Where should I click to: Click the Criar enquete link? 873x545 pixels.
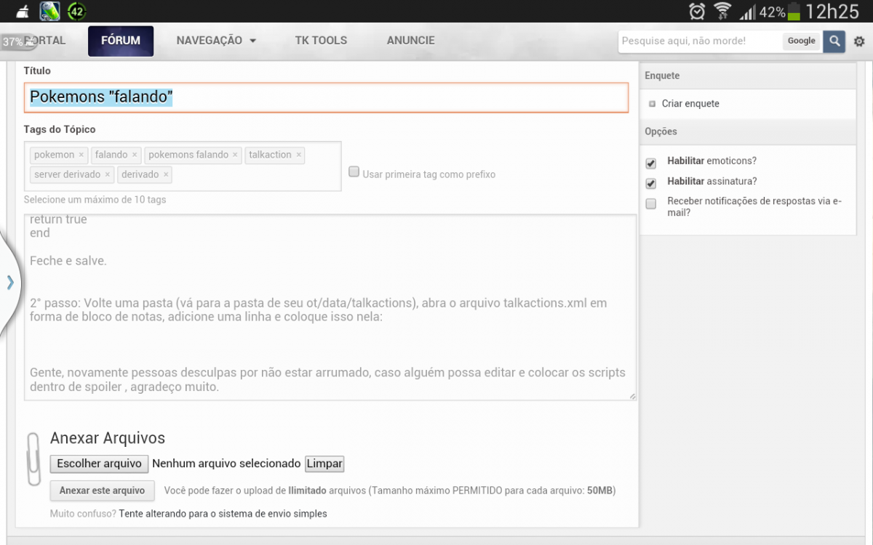tap(690, 104)
